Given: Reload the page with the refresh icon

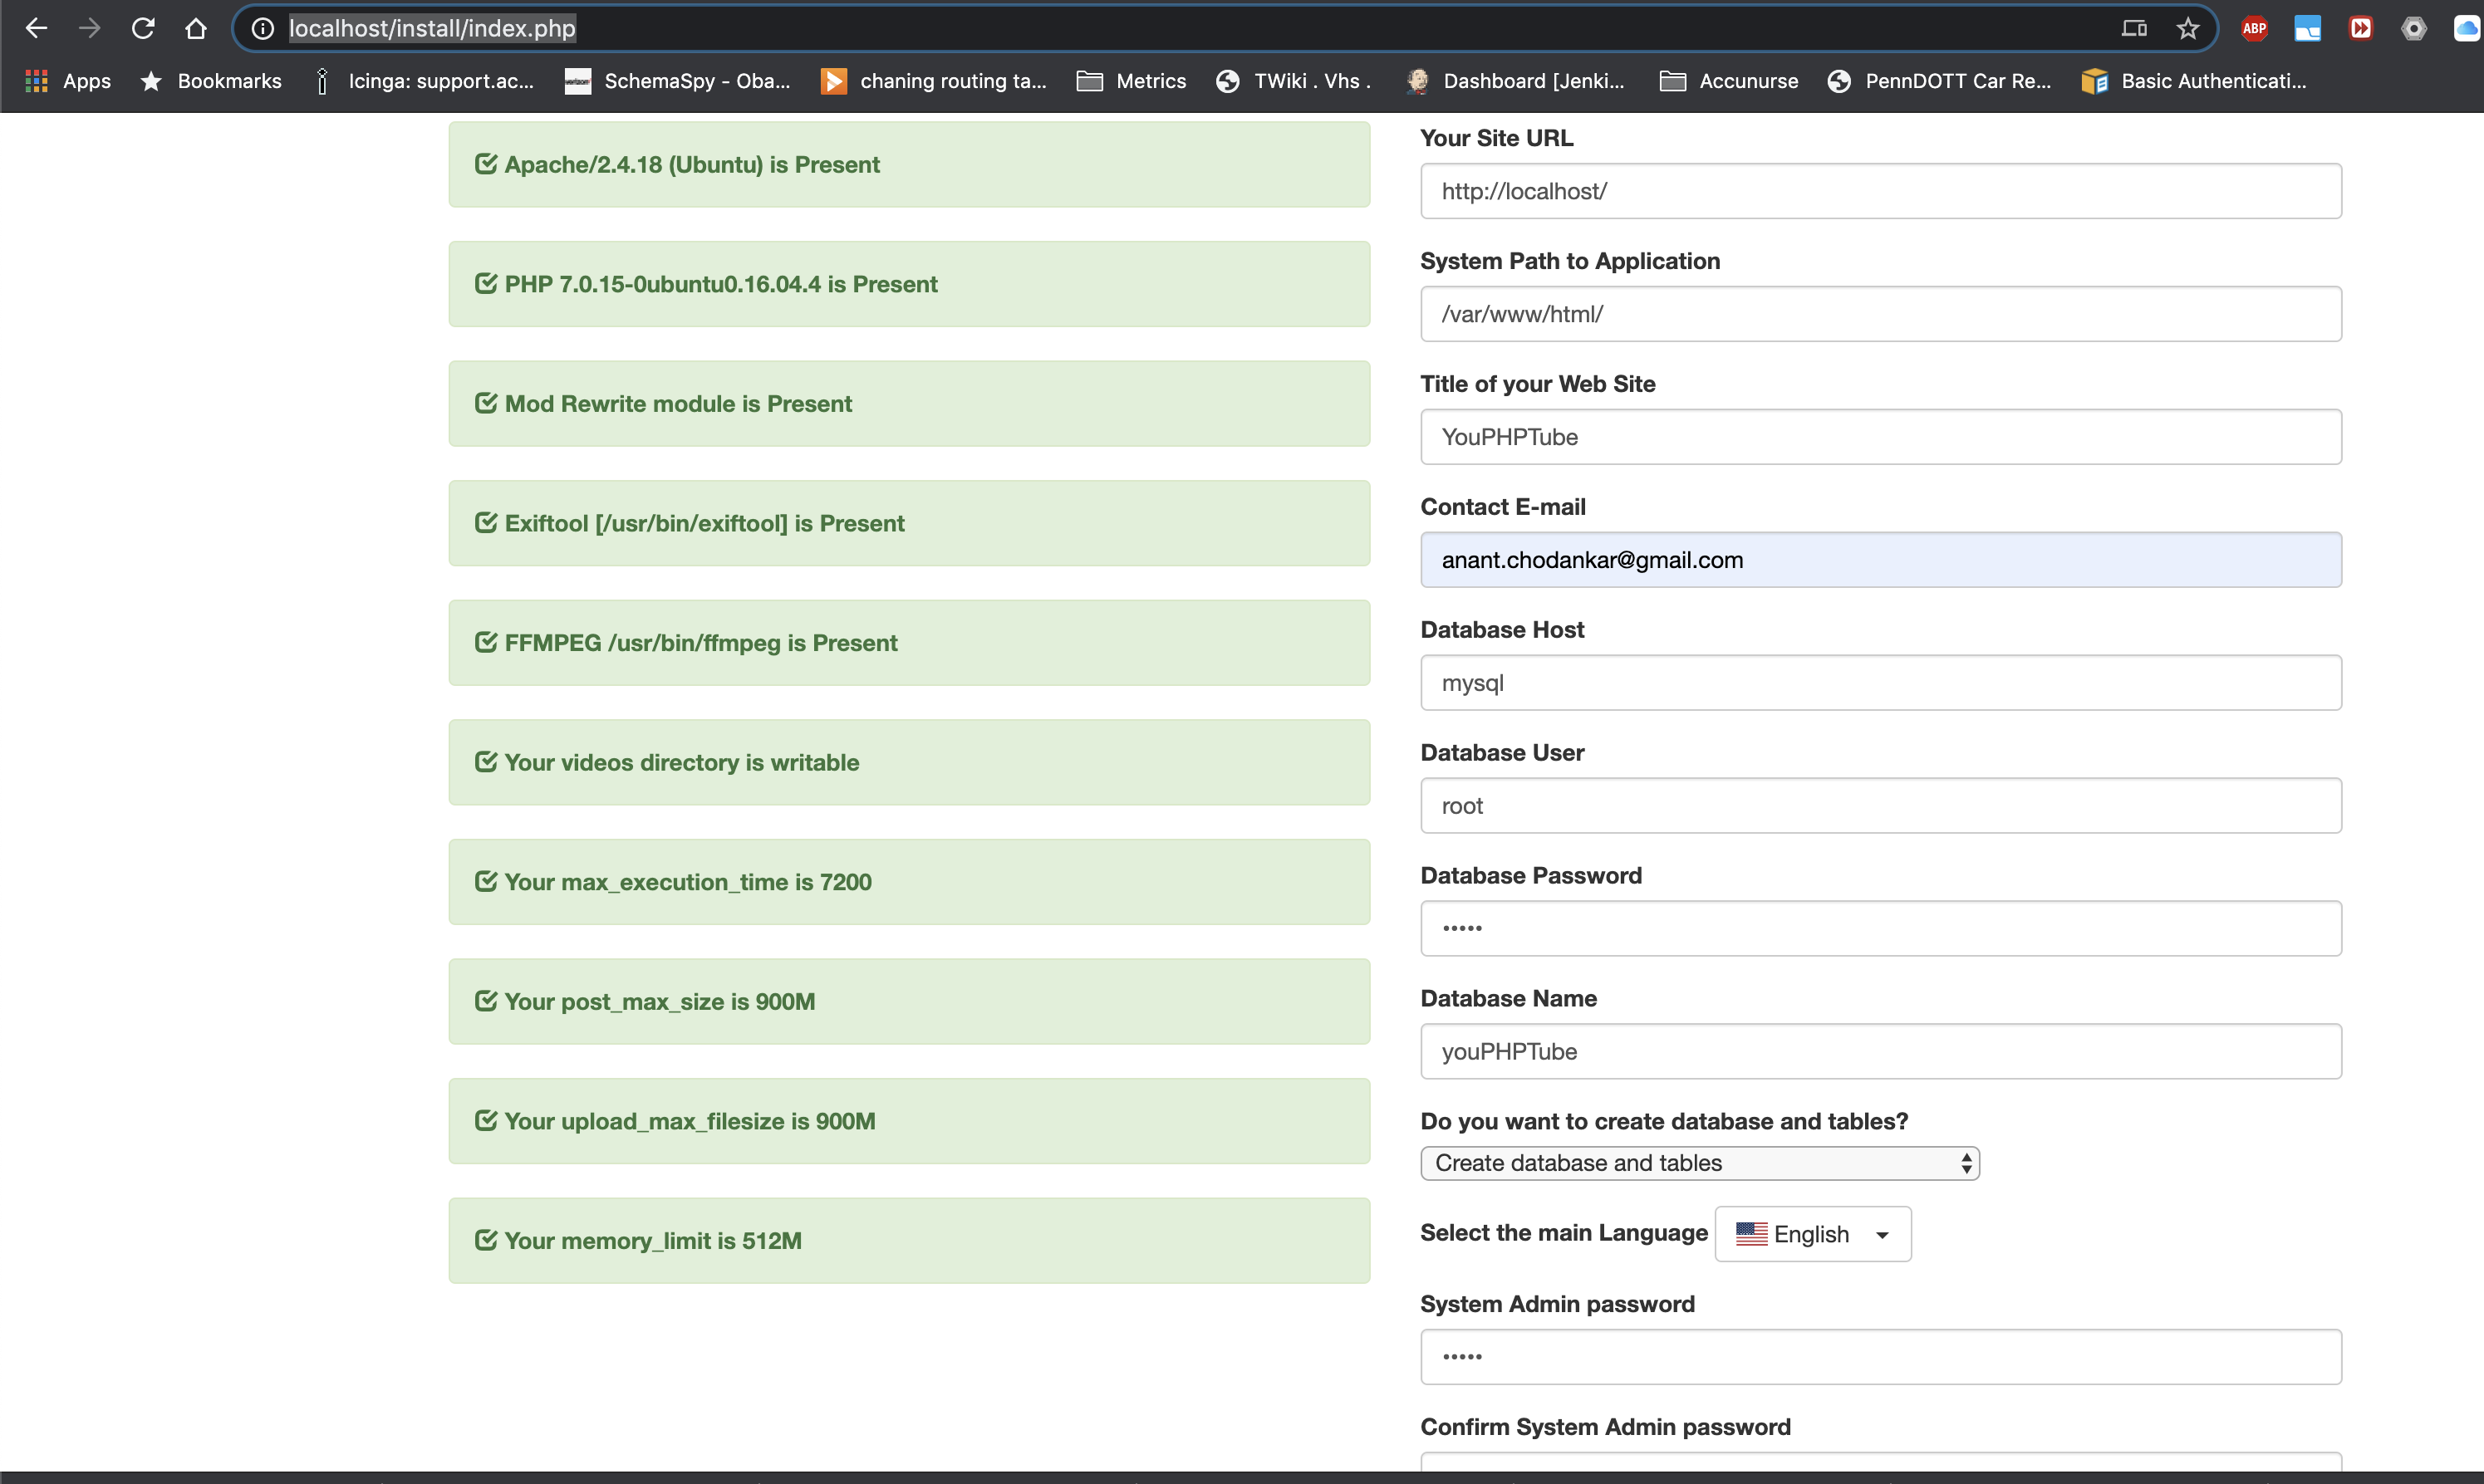Looking at the screenshot, I should (143, 28).
